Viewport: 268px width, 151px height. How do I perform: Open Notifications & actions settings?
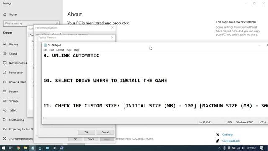coord(15,63)
